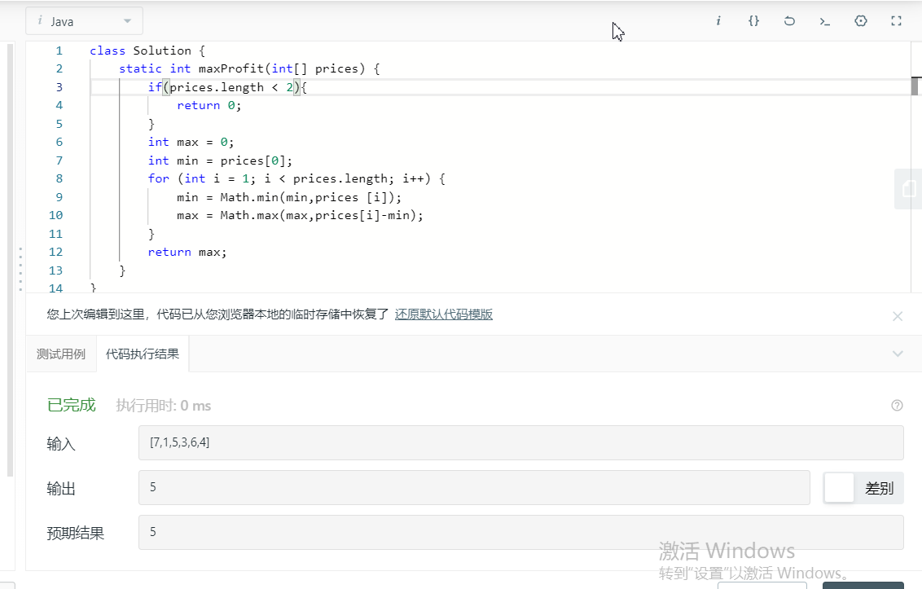Click the 输出 result field

tap(474, 487)
